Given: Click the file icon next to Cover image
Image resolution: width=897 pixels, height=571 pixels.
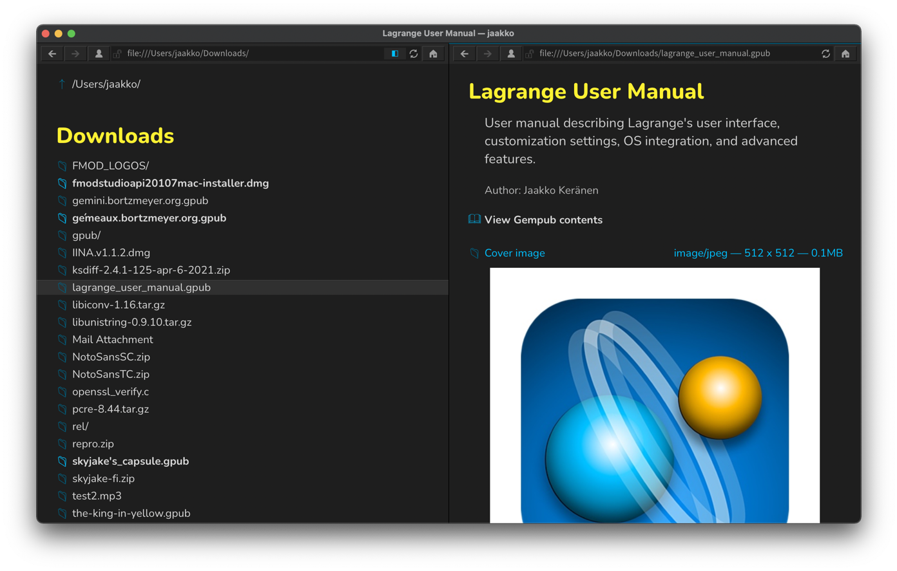Looking at the screenshot, I should point(474,254).
